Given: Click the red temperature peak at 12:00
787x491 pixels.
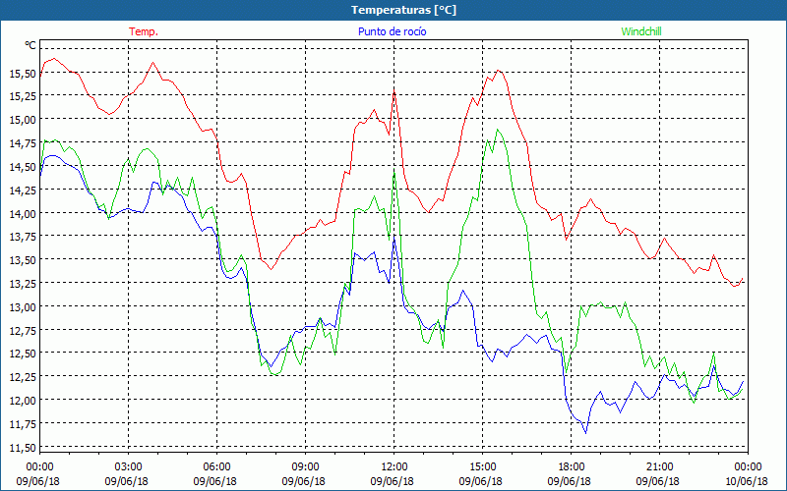Looking at the screenshot, I should (394, 90).
